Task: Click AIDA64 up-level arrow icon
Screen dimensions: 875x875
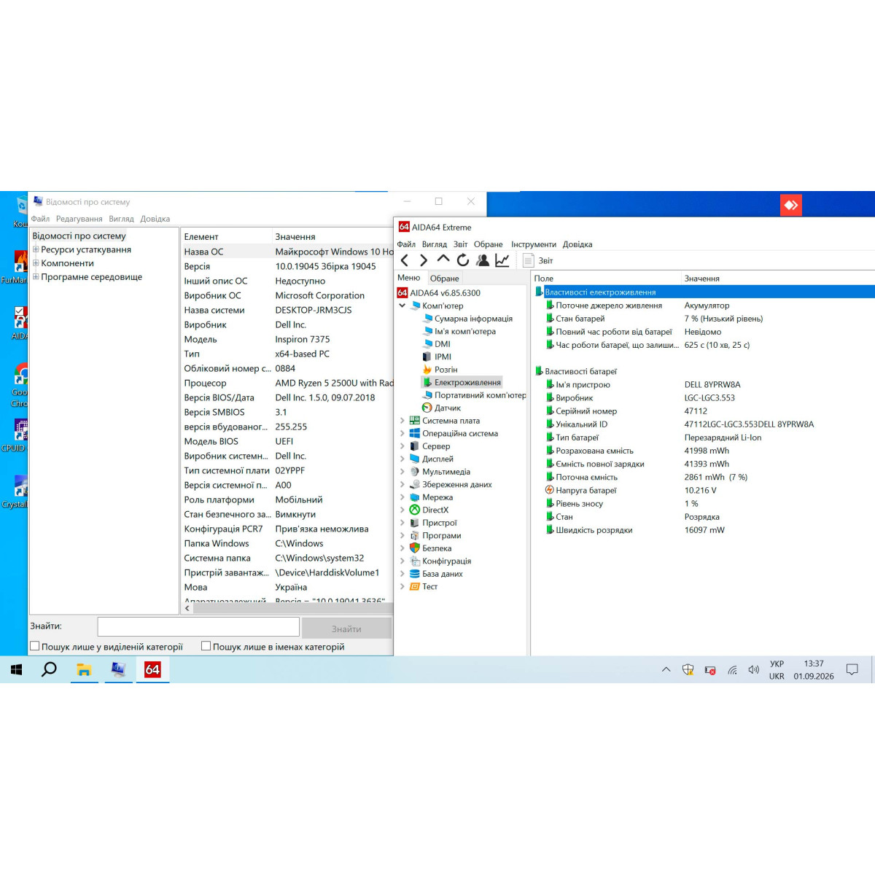Action: point(443,259)
